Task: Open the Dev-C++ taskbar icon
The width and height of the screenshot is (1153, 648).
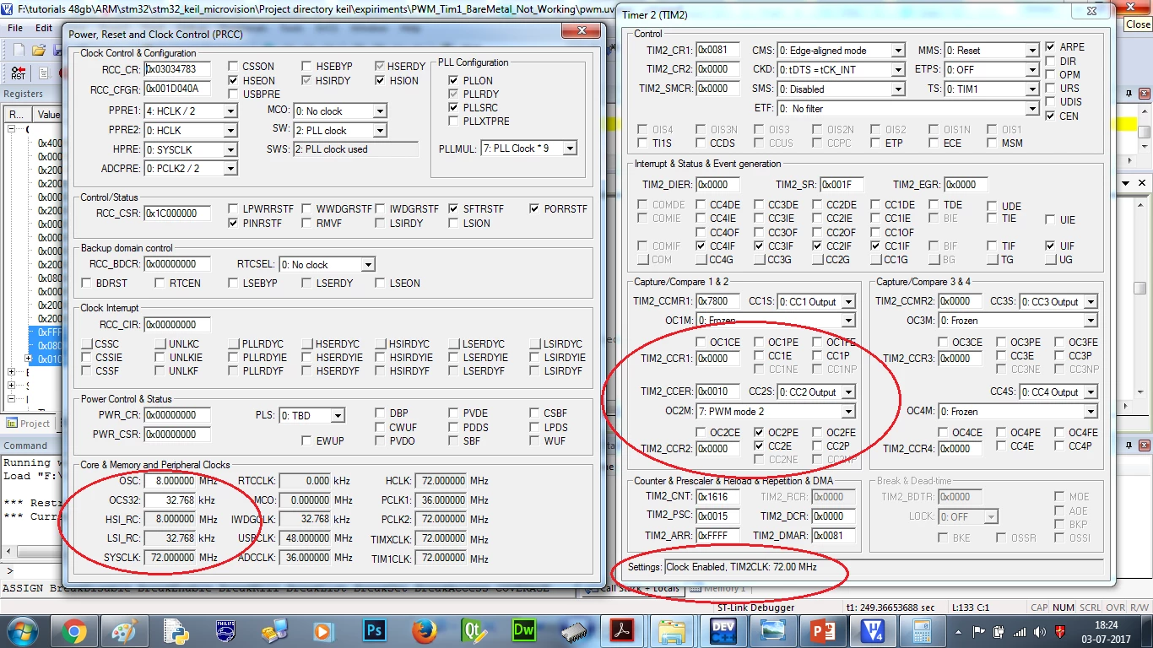Action: click(x=723, y=631)
